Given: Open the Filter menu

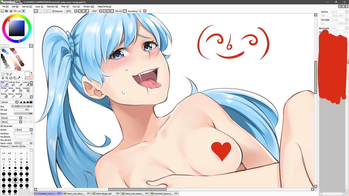Looking at the screenshot, I should point(65,6).
